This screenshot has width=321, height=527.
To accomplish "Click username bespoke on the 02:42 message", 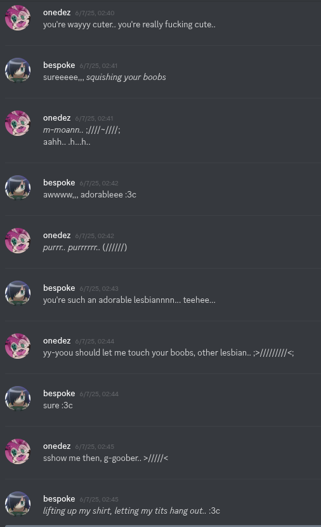I will (59, 182).
